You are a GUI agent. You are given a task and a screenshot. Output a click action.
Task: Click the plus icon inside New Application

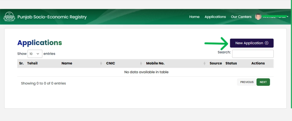[267, 43]
